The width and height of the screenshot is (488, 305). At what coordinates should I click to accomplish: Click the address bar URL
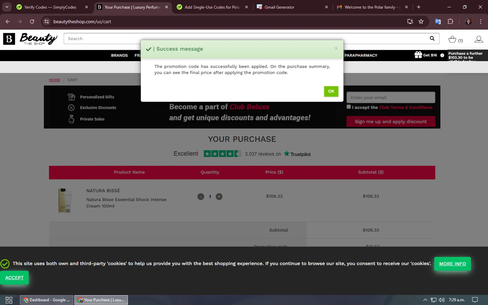click(x=82, y=21)
